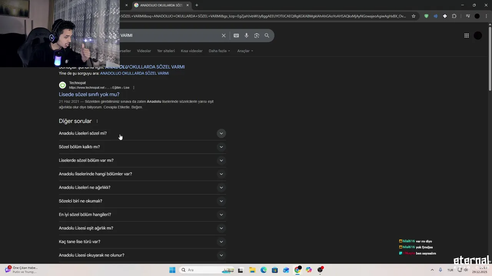Click the white diamond extension icon

tap(445, 16)
